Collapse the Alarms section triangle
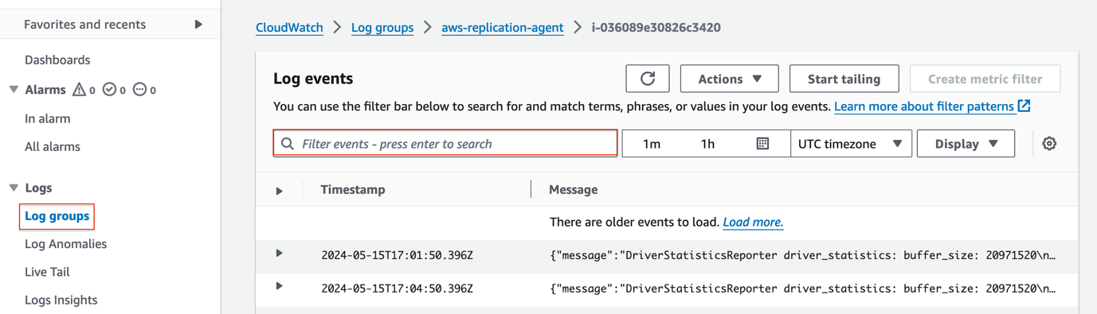 [14, 90]
